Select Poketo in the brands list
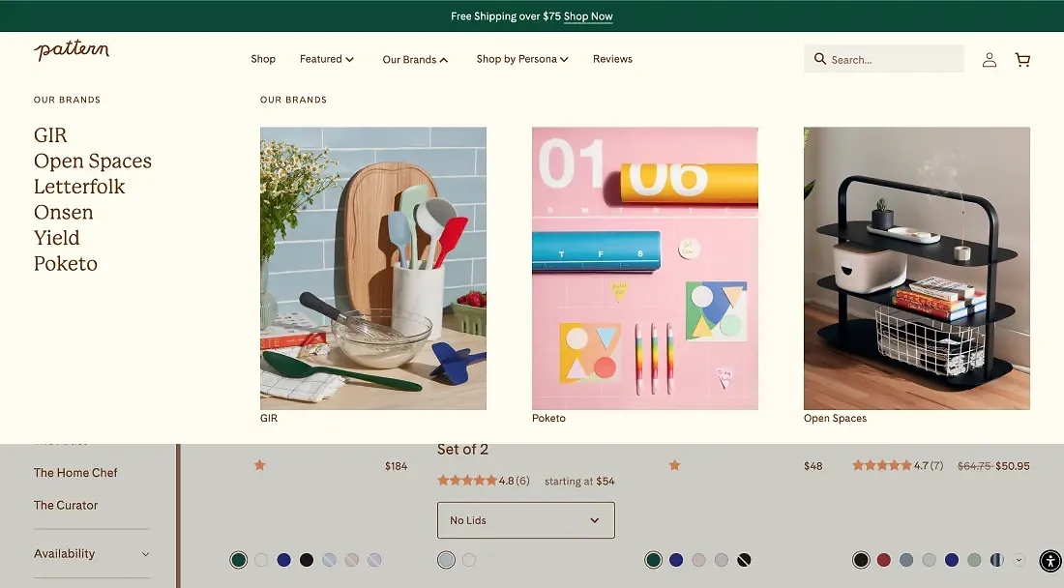 tap(65, 264)
